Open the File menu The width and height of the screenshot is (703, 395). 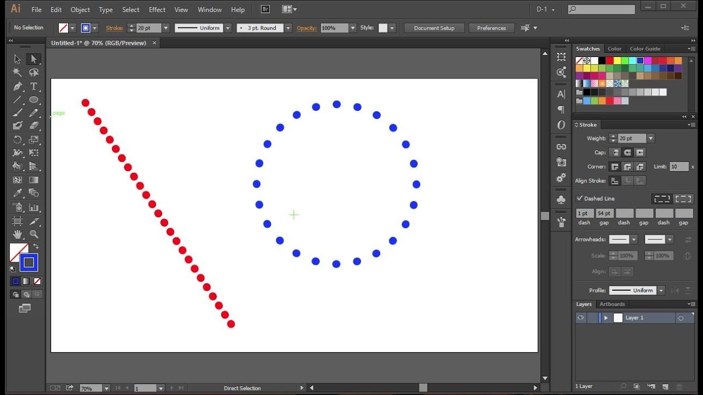(x=36, y=10)
